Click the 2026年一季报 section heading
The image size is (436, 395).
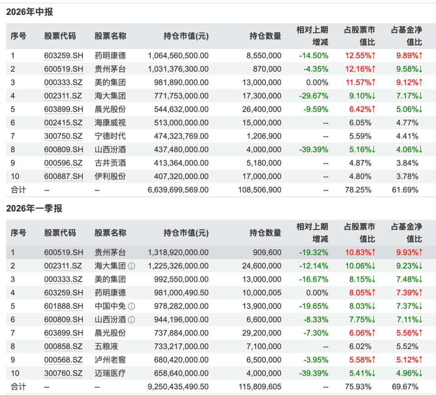pyautogui.click(x=34, y=208)
